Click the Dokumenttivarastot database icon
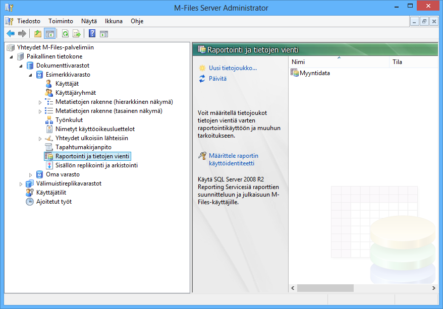The image size is (443, 309). 30,66
